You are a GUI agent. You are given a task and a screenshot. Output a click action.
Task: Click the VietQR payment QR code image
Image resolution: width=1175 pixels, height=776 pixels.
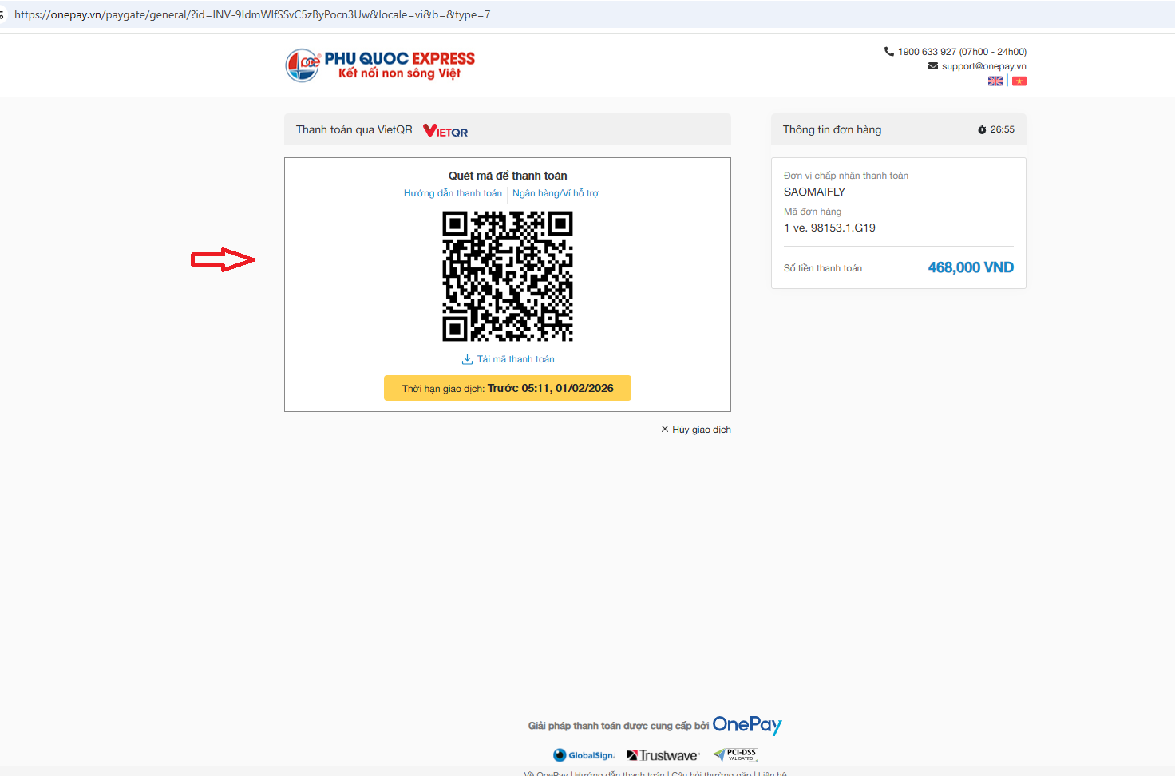tap(508, 276)
